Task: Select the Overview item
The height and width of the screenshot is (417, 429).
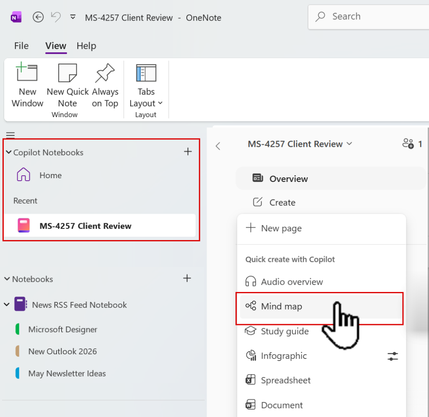Action: 331,178
